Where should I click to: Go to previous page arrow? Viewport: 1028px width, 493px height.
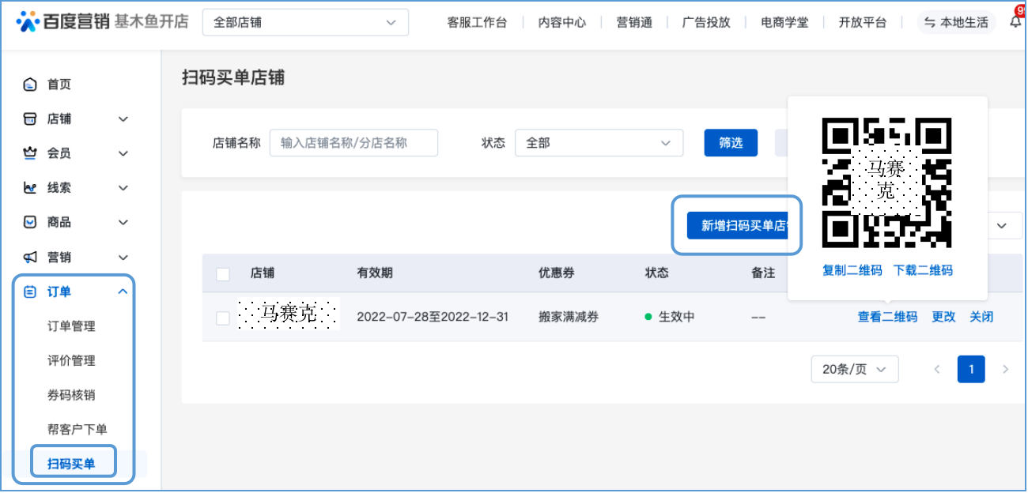(937, 369)
